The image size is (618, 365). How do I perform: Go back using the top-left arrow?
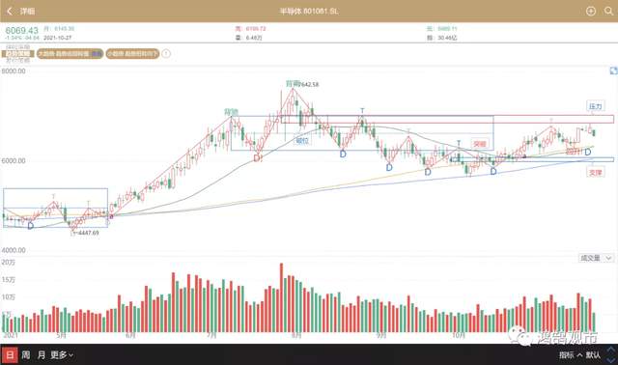(x=10, y=12)
